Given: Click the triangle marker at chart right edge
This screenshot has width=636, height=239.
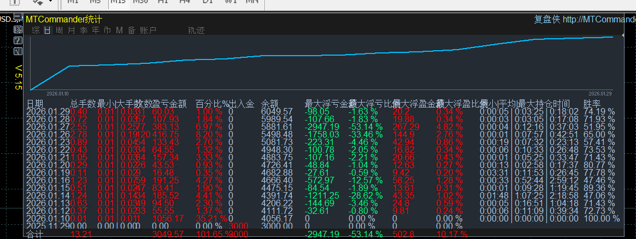Looking at the screenshot, I should 623,36.
